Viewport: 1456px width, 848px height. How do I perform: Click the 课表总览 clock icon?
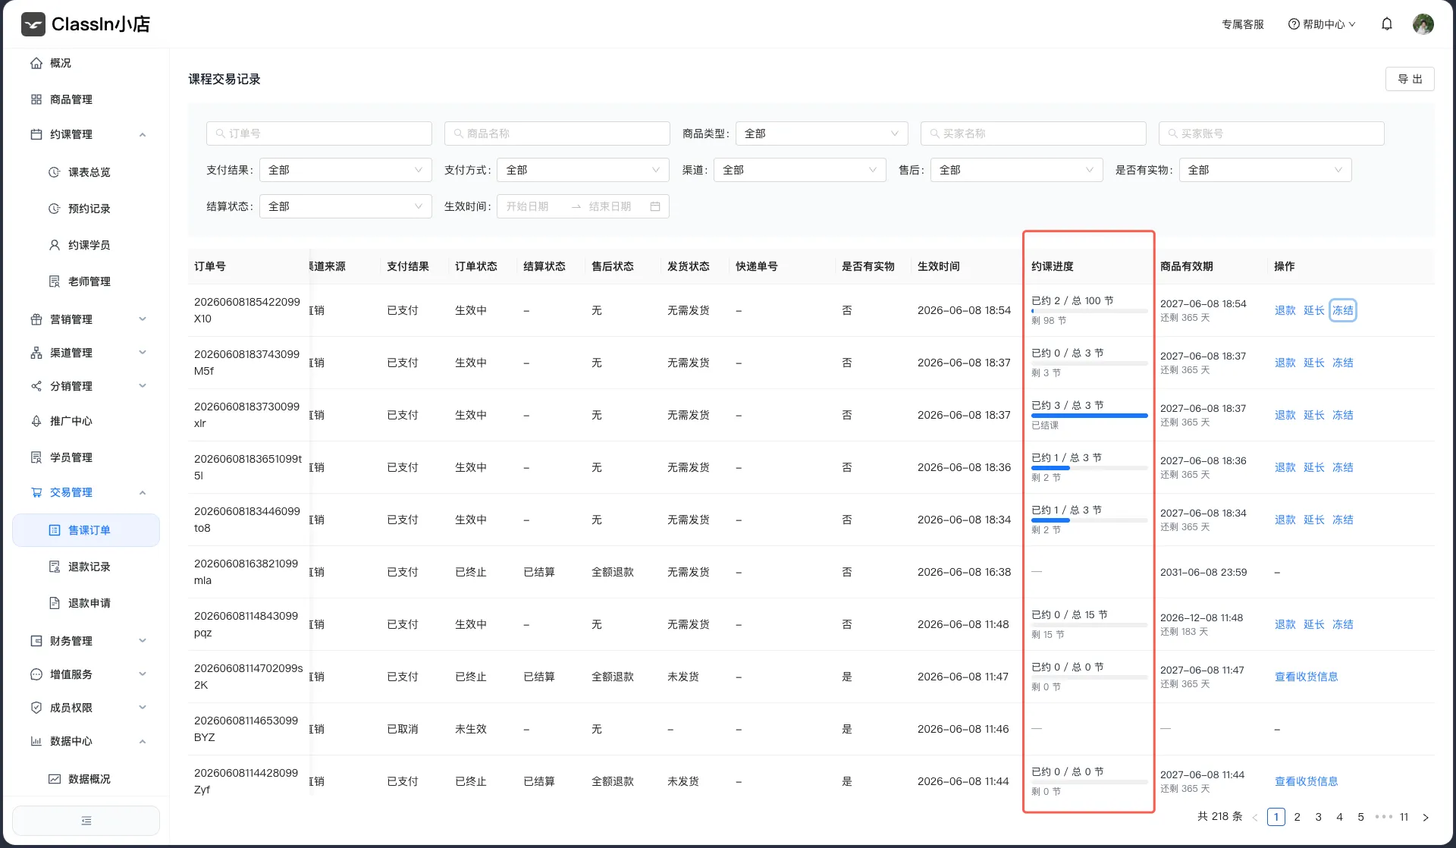pos(55,172)
